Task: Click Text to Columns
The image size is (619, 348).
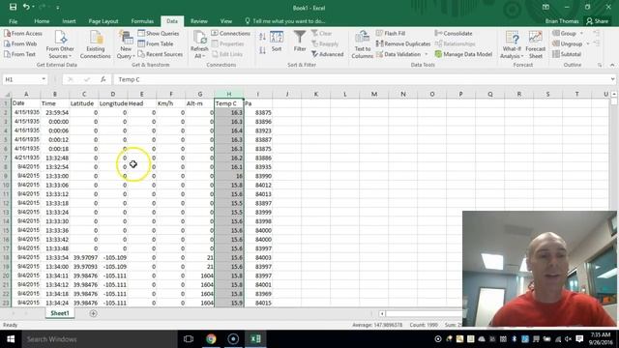Action: coord(362,44)
